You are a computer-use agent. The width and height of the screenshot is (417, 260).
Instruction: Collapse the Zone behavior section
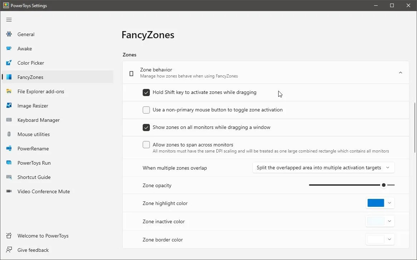click(x=401, y=72)
